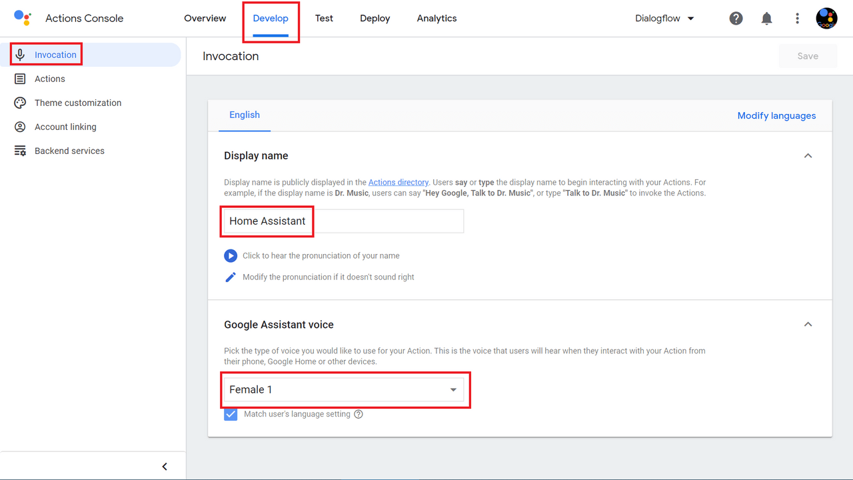
Task: Switch to the Test tab
Action: 324,19
